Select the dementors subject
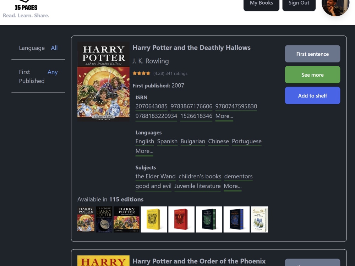The height and width of the screenshot is (266, 355). point(239,176)
